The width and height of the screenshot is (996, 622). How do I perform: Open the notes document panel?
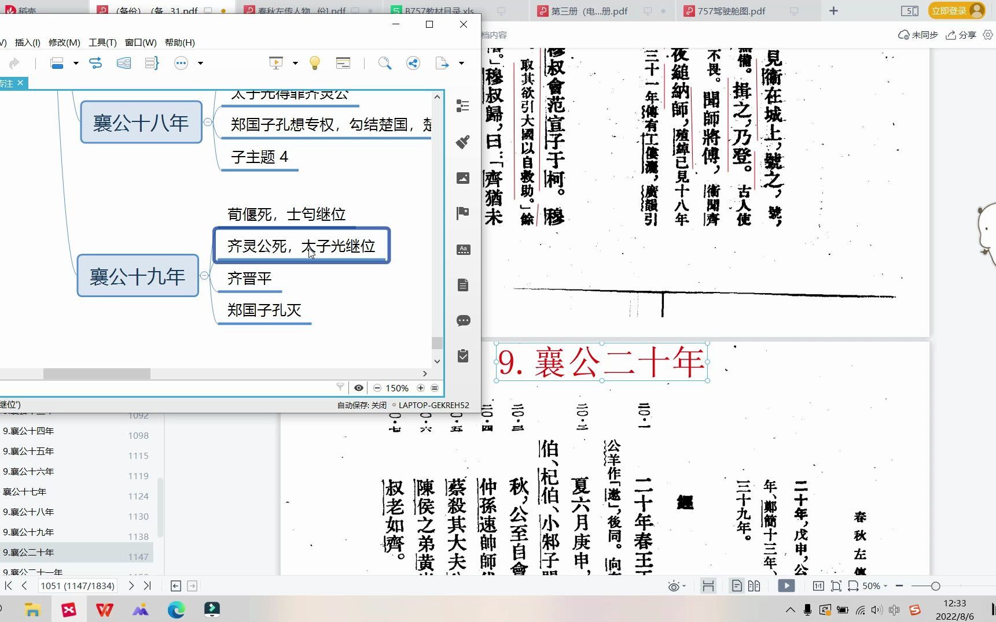click(463, 285)
